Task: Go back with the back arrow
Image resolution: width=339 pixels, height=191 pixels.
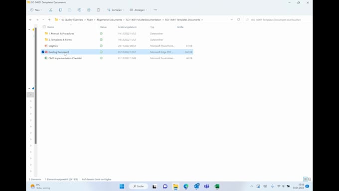Action: pos(30,19)
